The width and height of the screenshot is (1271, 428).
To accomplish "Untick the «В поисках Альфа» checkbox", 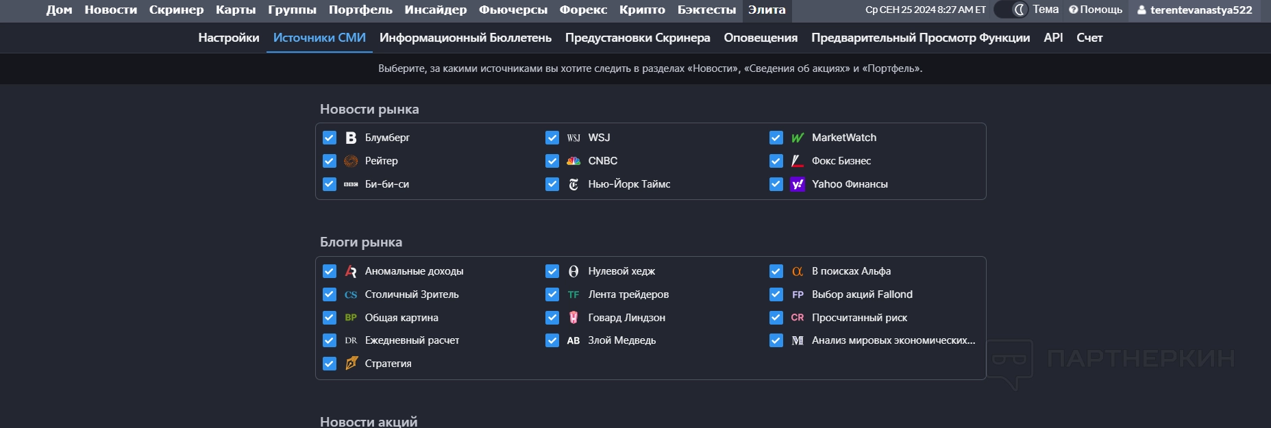I will [x=776, y=271].
